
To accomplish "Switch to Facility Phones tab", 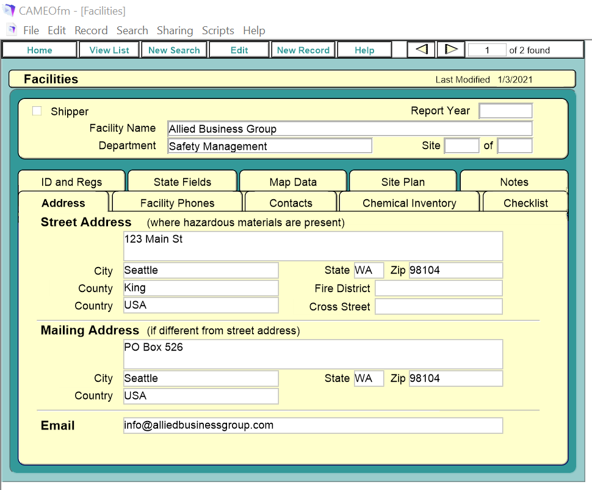I will coord(178,203).
